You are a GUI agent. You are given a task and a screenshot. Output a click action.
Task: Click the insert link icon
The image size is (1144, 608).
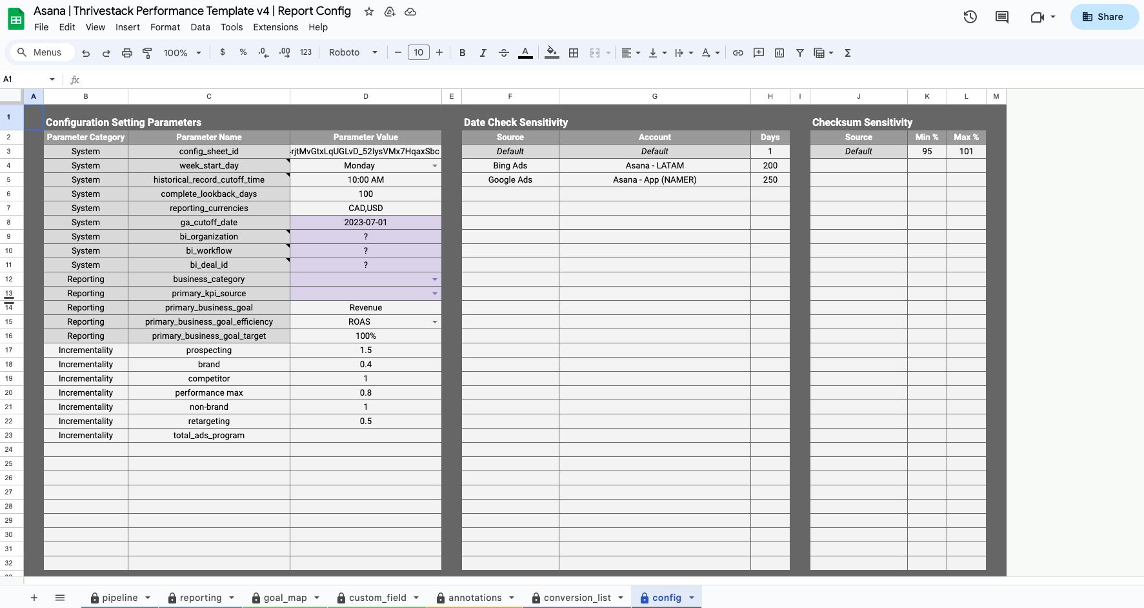coord(738,53)
